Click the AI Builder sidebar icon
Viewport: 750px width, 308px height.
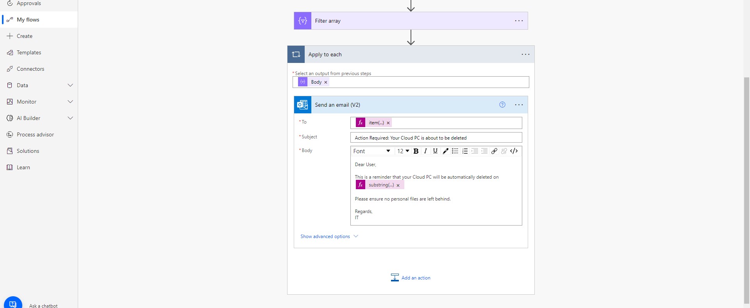click(x=10, y=118)
